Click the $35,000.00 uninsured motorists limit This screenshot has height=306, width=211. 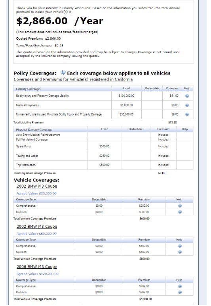[127, 114]
